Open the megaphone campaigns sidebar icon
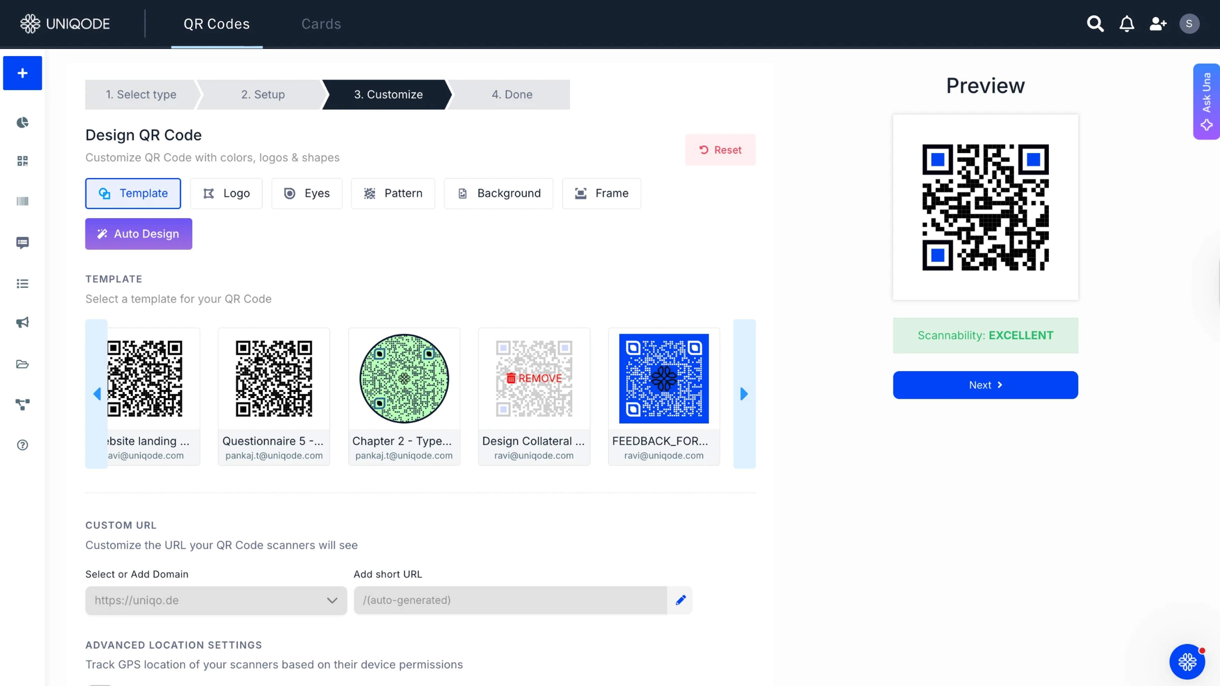The width and height of the screenshot is (1220, 686). (22, 322)
